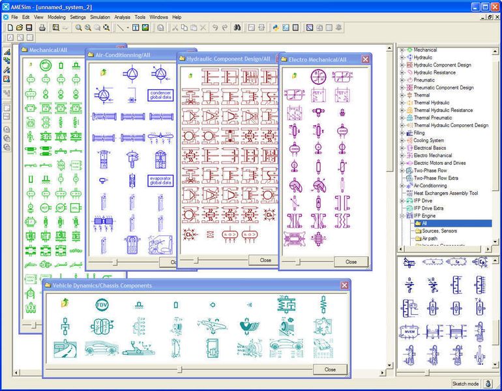Screen dimensions: 502x391
Task: Print the sketch using the printer icon
Action: click(42, 27)
